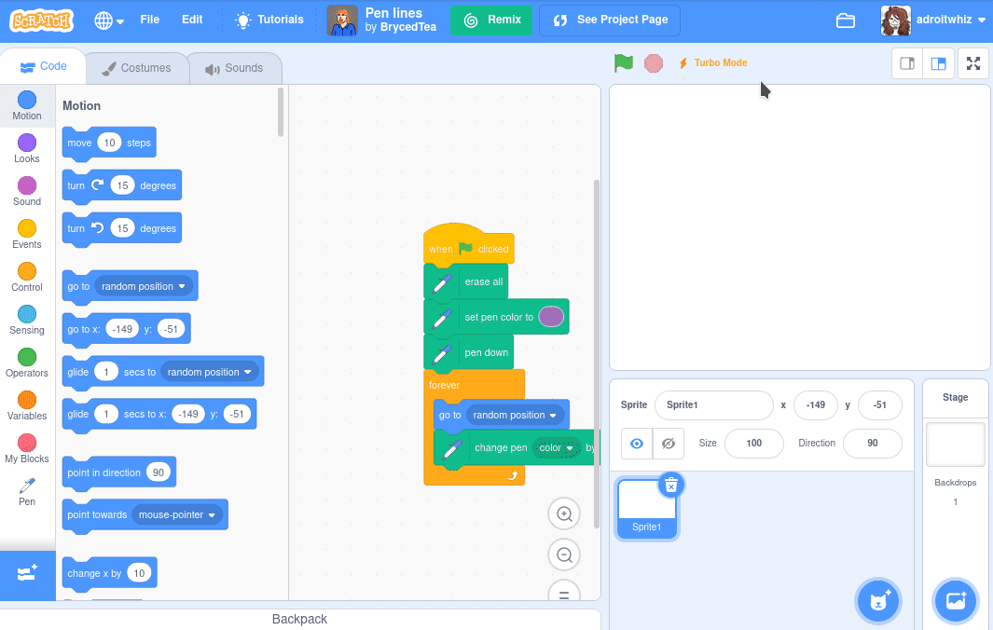Select the Pen extension category
This screenshot has height=630, width=993.
pyautogui.click(x=27, y=492)
